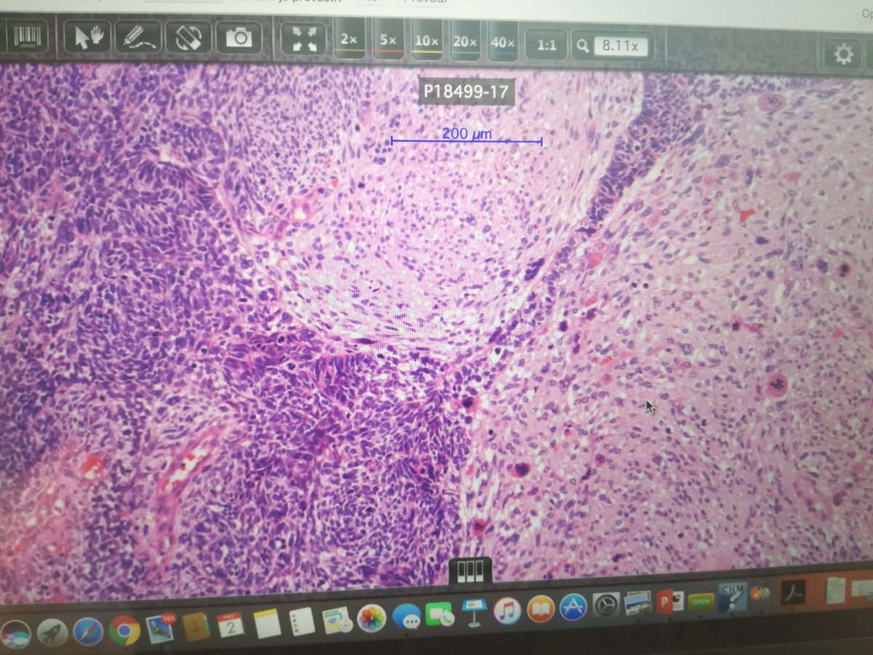Image resolution: width=873 pixels, height=655 pixels.
Task: Open System Preferences from the Dock
Action: 606,604
